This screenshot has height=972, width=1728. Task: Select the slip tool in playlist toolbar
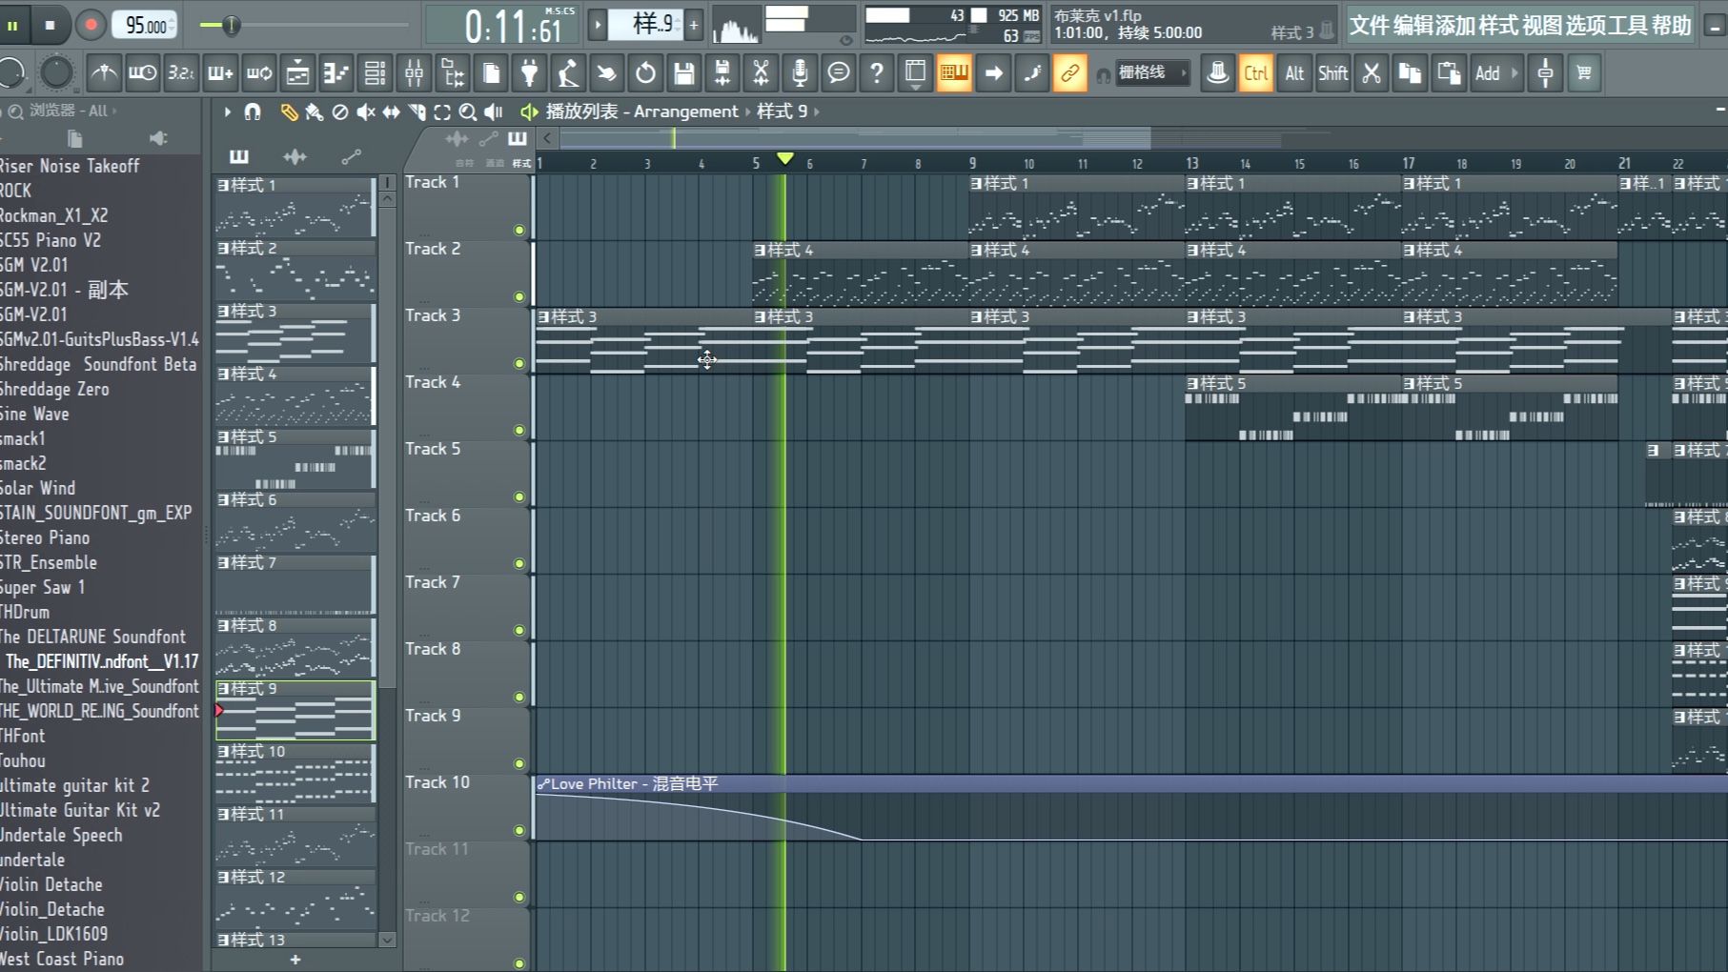(391, 112)
